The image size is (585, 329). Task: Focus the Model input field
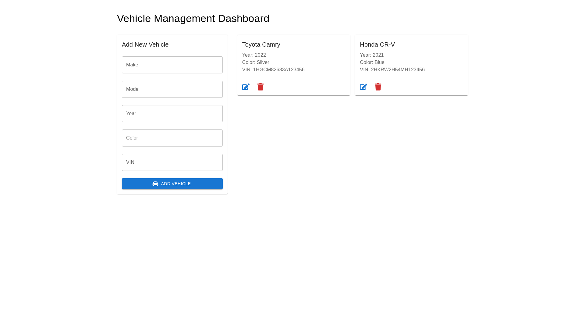point(172,89)
